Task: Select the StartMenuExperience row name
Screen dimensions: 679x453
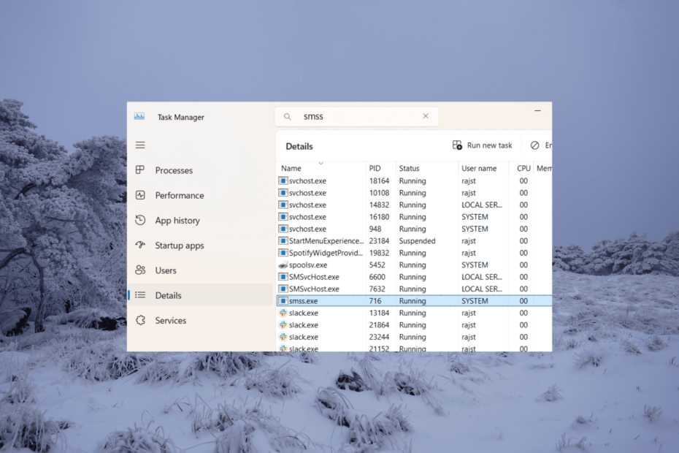Action: tap(326, 241)
